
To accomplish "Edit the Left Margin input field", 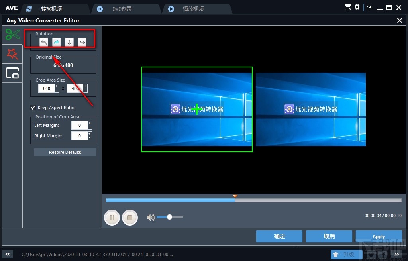I will (80, 125).
